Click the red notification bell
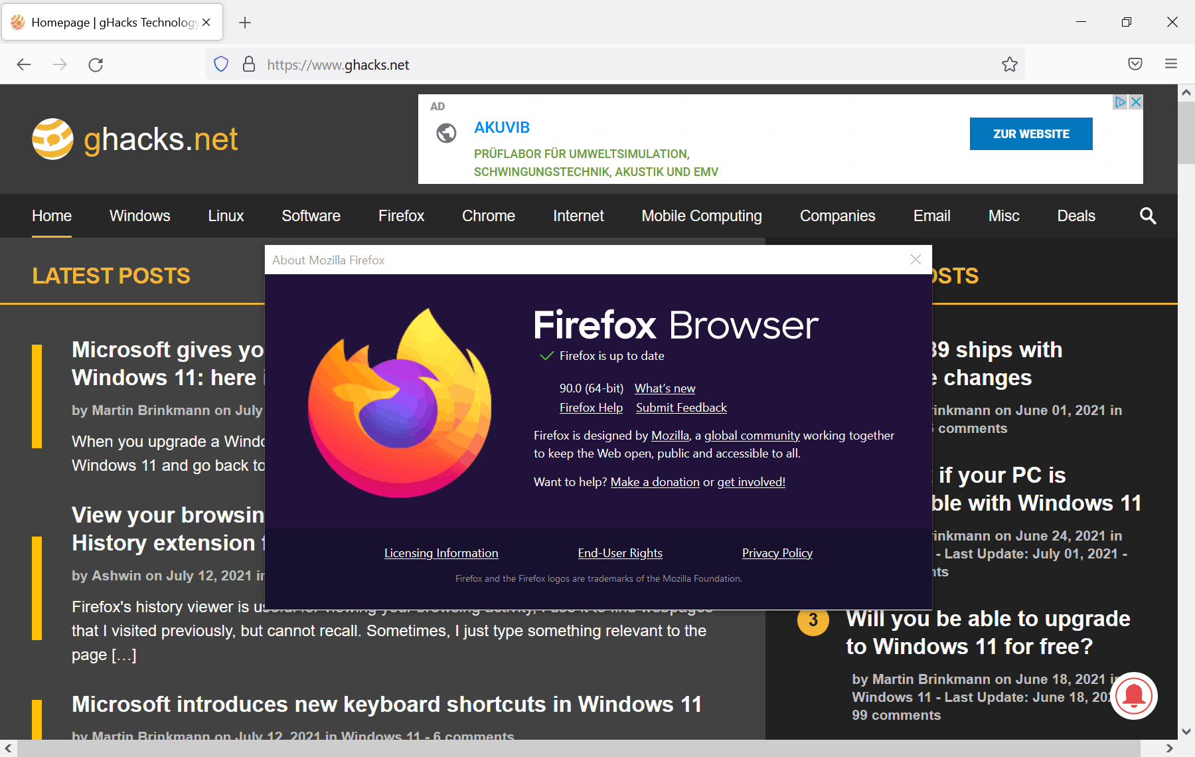This screenshot has height=757, width=1195. pos(1133,695)
